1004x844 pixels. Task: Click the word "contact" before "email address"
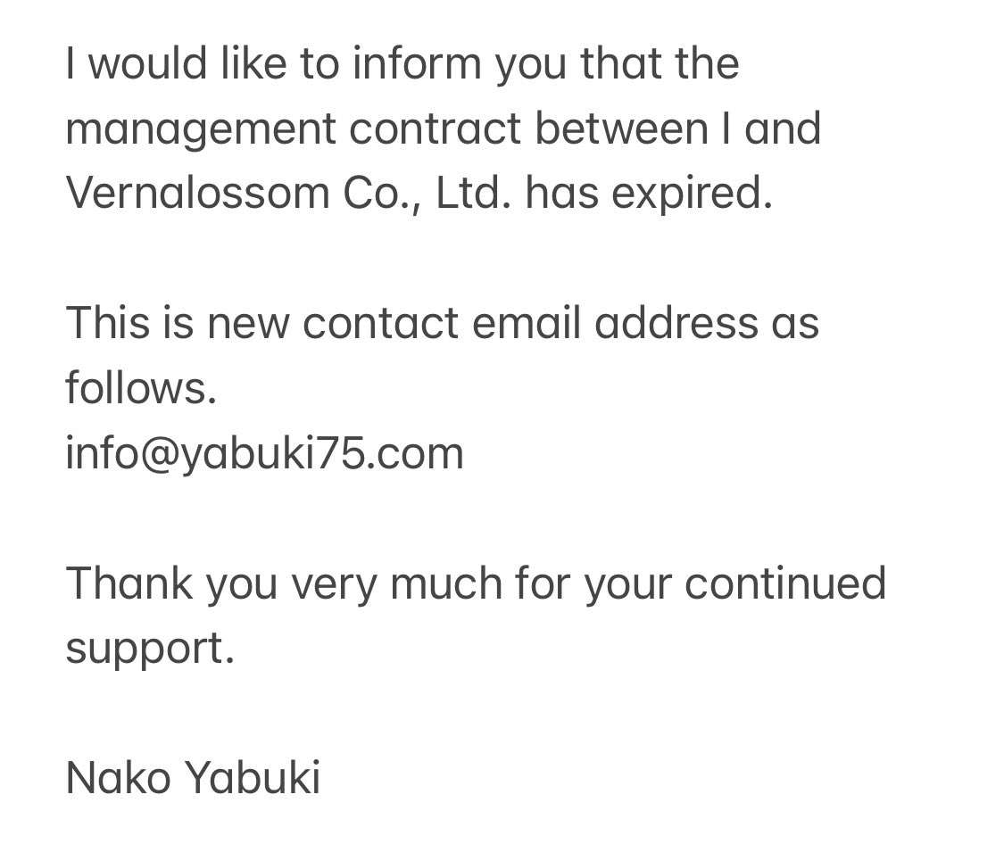click(x=380, y=322)
